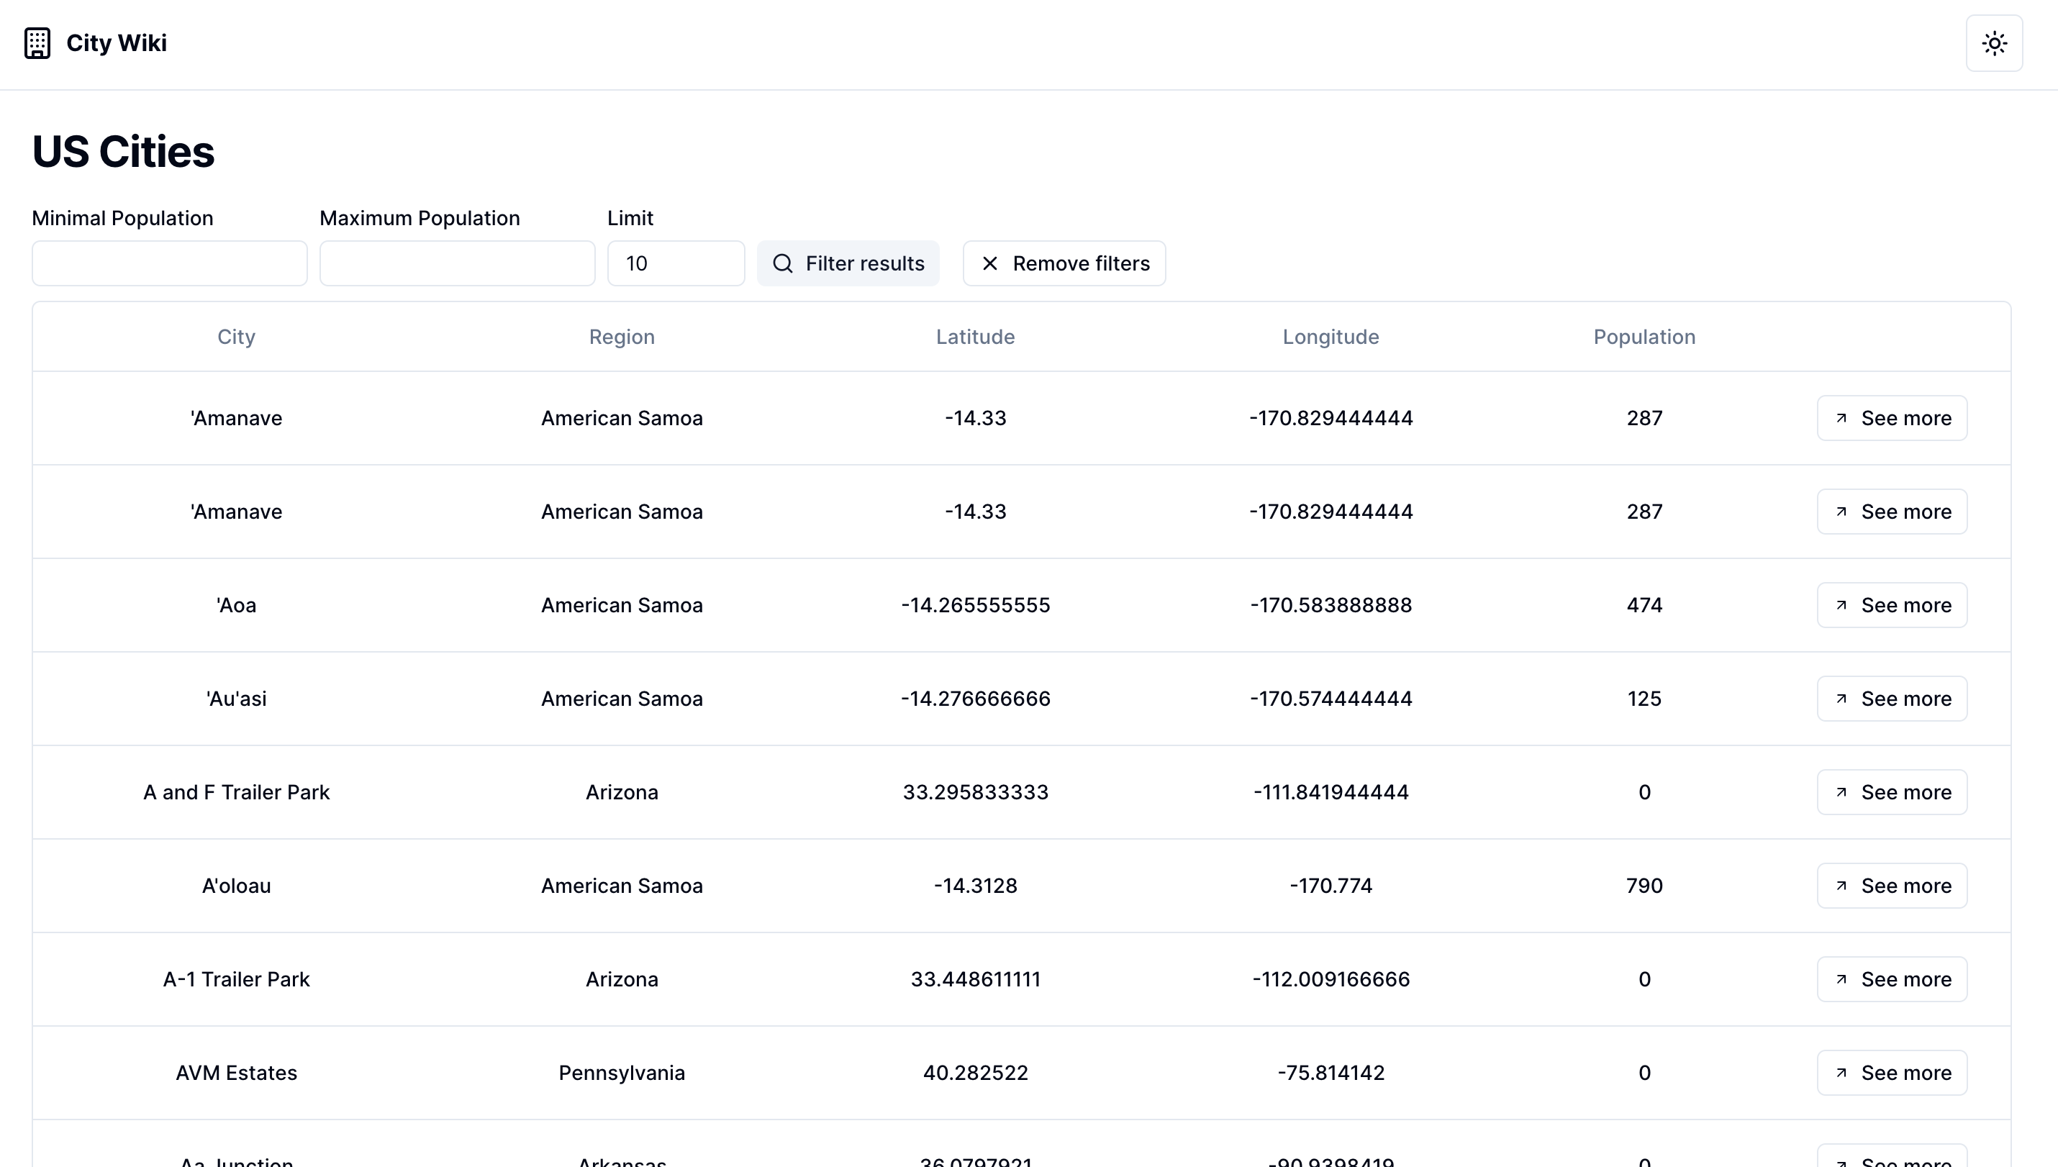Select the A and F Trailer Park cell
Screen dimensions: 2058x1167
coord(237,792)
